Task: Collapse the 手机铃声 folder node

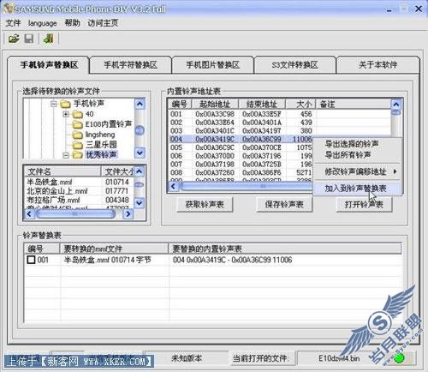Action: [x=53, y=104]
